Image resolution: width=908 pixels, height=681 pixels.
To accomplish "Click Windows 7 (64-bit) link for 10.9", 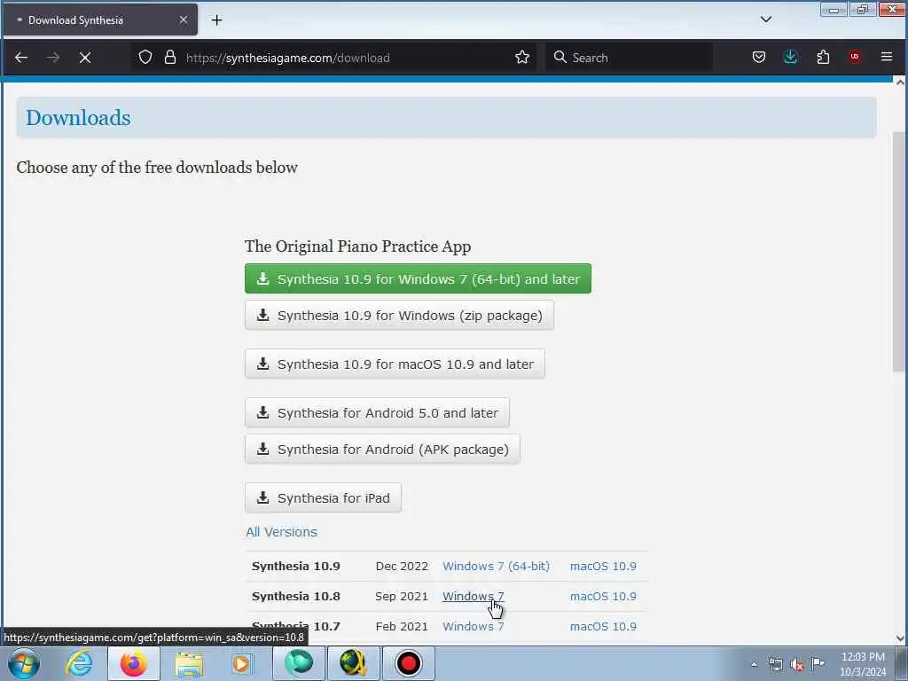I will click(x=496, y=567).
